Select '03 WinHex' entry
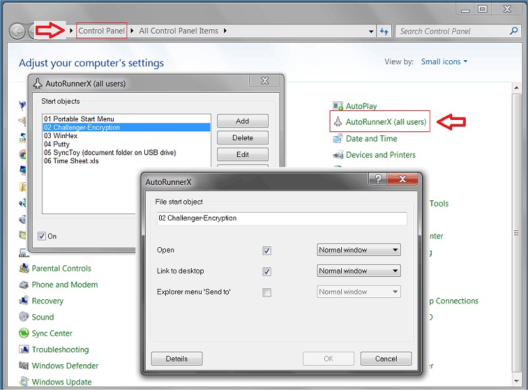Image resolution: width=528 pixels, height=390 pixels. (x=127, y=135)
